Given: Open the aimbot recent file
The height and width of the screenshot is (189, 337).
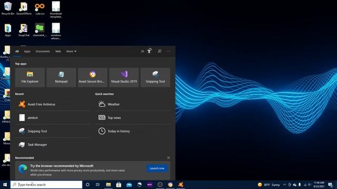Looking at the screenshot, I should 53,118.
